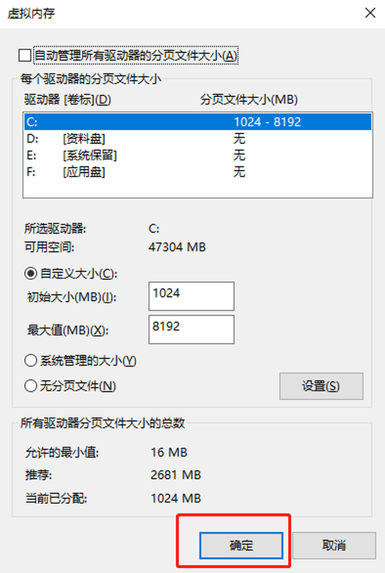
Task: Click the 驱动器 [卷标](D) column label
Action: point(68,99)
